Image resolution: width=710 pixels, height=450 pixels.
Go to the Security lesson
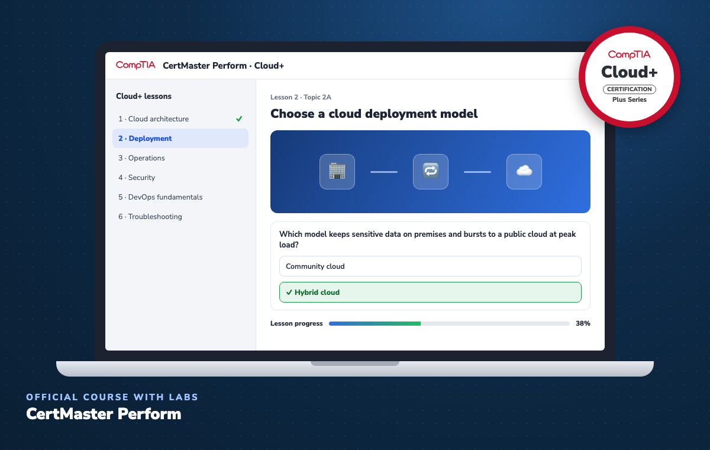[180, 178]
